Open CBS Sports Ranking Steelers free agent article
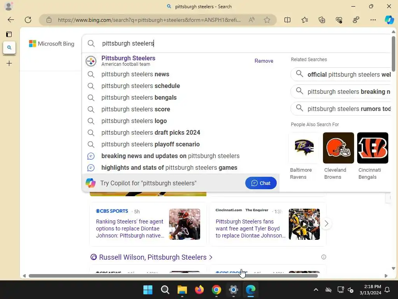 point(130,229)
